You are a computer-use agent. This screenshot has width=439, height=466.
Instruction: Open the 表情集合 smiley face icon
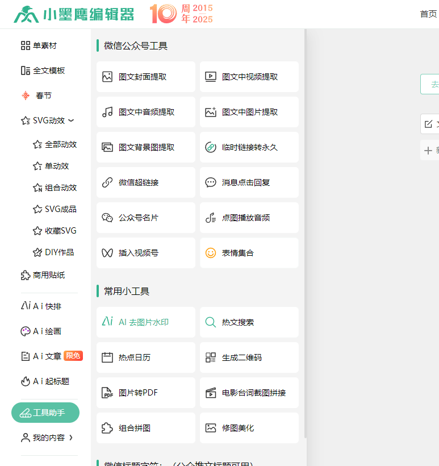tap(211, 253)
